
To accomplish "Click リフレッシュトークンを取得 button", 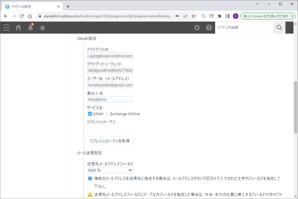I will coord(110,141).
